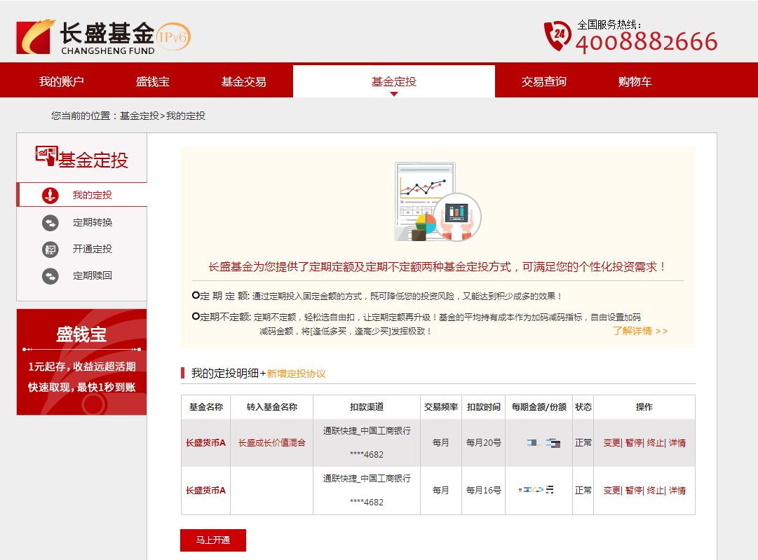Click the 了解详情 >> link
This screenshot has height=560, width=758.
pos(640,331)
